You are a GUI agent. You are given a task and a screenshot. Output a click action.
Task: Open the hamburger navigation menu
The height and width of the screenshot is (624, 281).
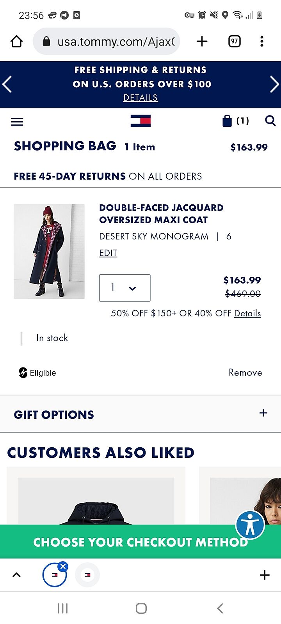(x=17, y=122)
